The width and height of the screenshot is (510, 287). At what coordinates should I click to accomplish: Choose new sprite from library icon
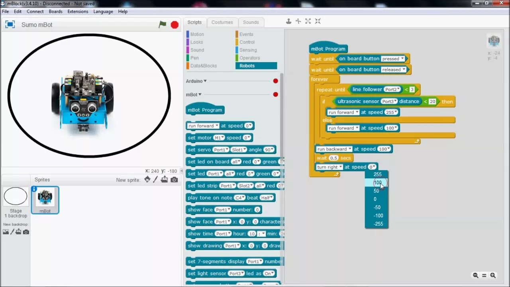147,179
